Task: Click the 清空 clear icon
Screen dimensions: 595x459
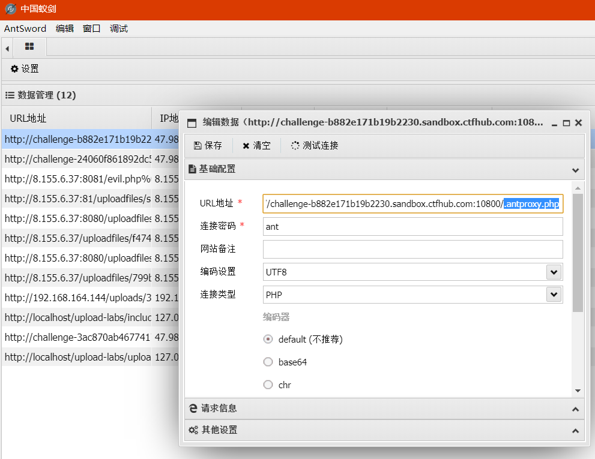Action: (x=246, y=145)
